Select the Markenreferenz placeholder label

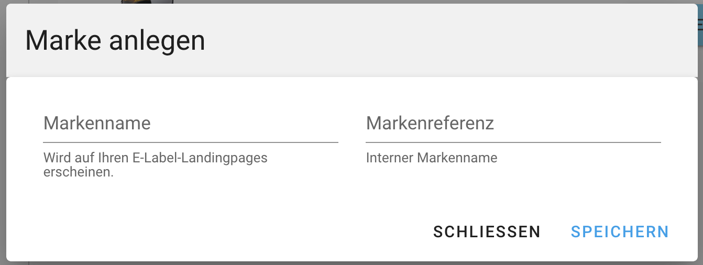point(430,124)
